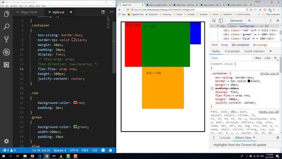Screen dimensions: 282x159
Task: Reload the Page1.html page in Chrome
Action: 127,10
